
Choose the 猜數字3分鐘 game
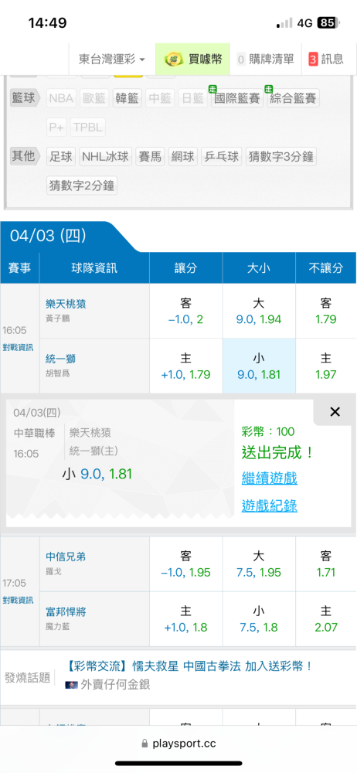point(280,157)
